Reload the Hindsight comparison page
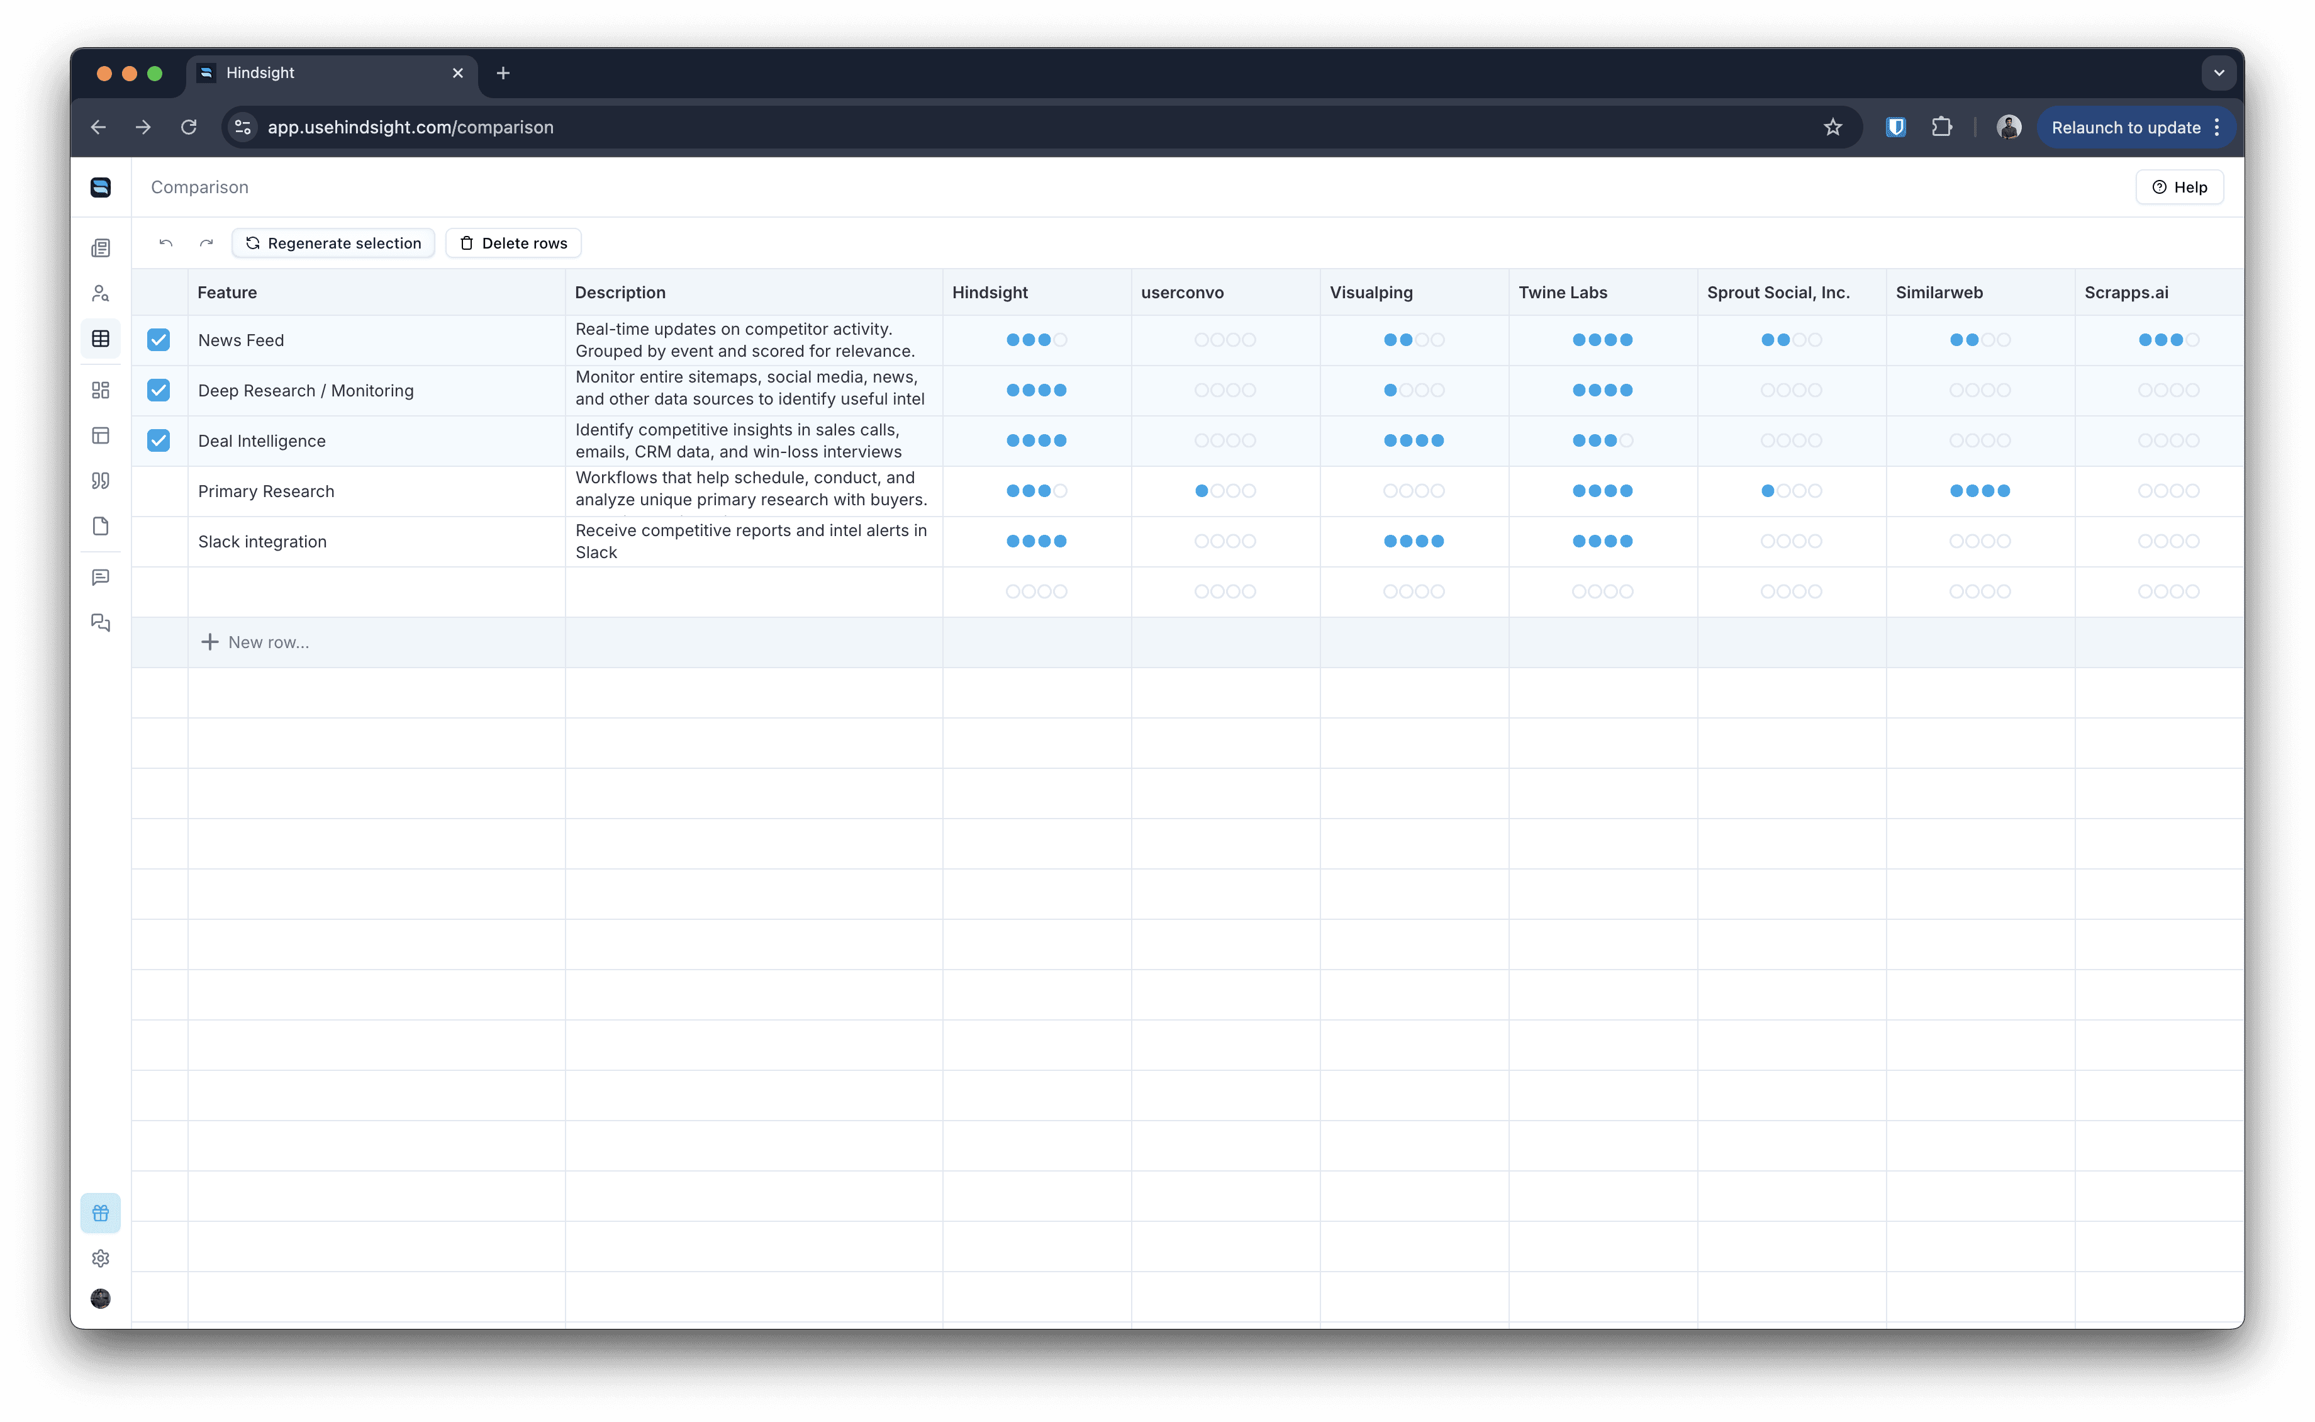 [189, 127]
